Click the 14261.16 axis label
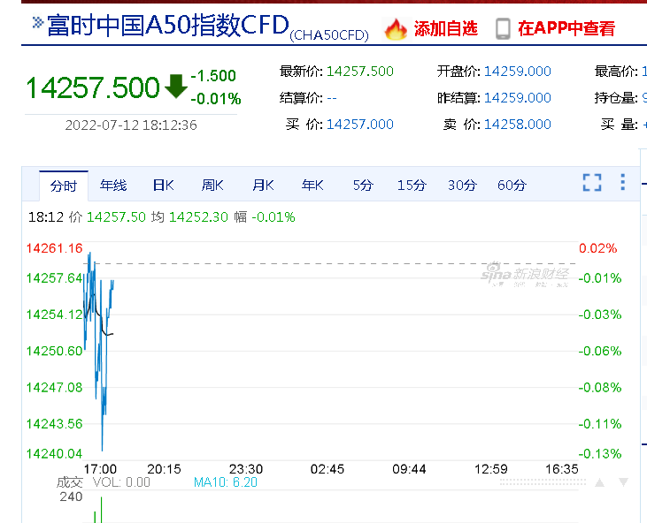 55,248
